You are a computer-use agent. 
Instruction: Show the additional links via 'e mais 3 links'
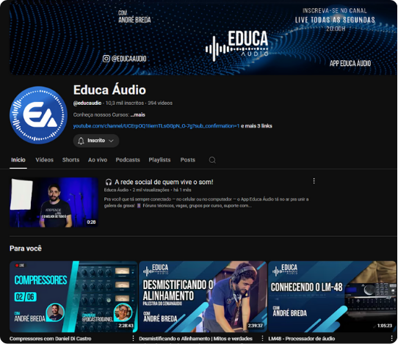[256, 126]
